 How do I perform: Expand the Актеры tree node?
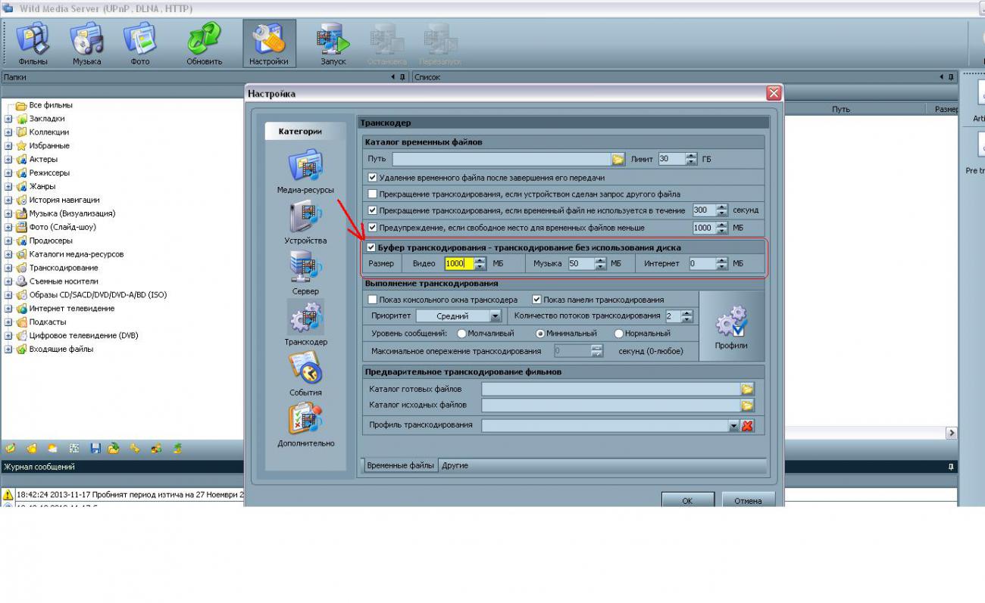[8, 160]
